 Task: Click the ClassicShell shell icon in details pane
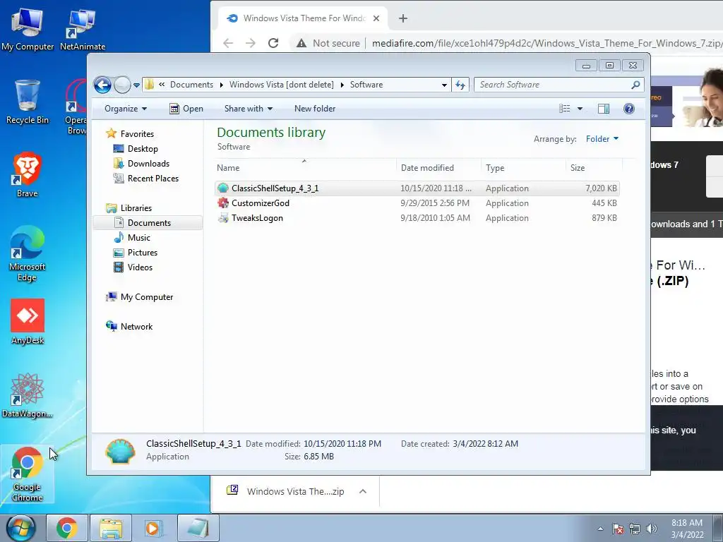coord(120,451)
